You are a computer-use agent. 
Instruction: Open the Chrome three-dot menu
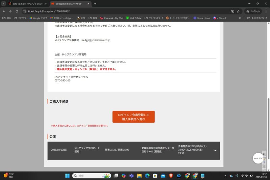(266, 11)
